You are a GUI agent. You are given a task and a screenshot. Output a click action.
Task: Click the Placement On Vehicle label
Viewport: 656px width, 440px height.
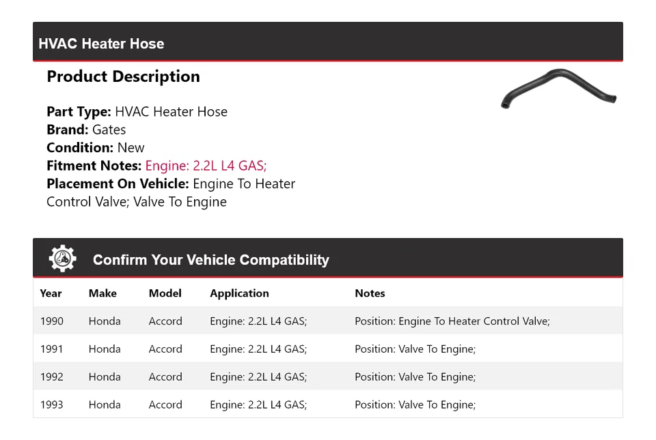pyautogui.click(x=118, y=184)
